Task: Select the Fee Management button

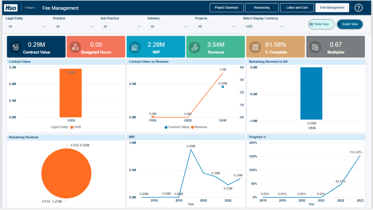Action: [x=332, y=7]
